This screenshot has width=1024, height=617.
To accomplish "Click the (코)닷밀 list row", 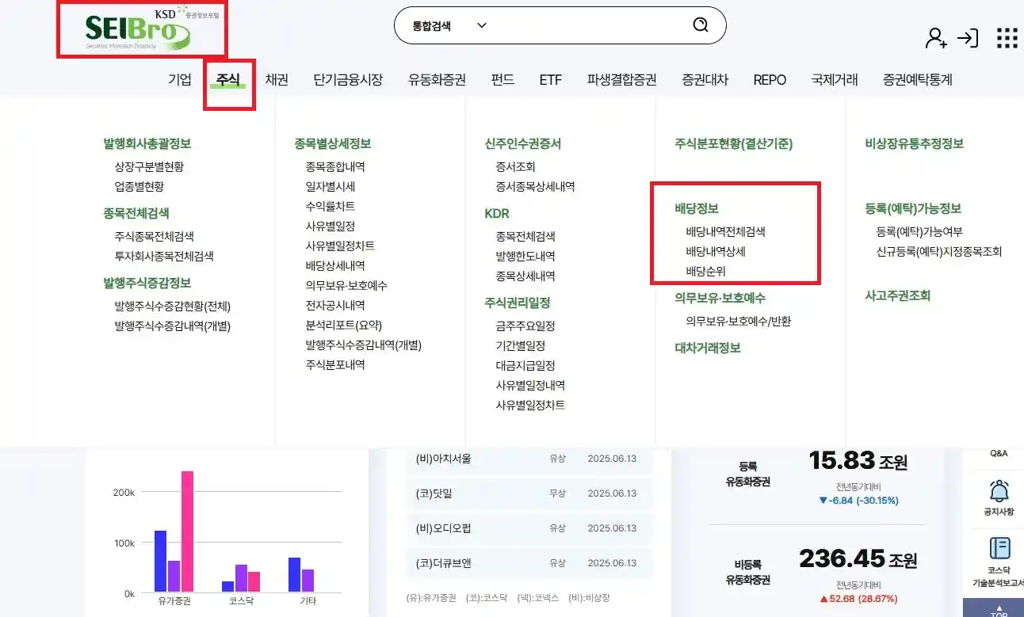I will pyautogui.click(x=529, y=493).
